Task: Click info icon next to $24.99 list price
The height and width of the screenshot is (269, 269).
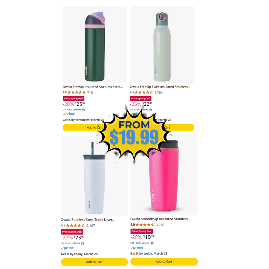Action: pos(152,243)
